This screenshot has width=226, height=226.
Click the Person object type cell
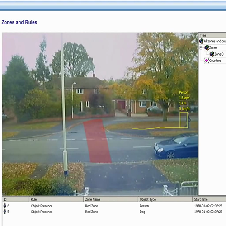pyautogui.click(x=144, y=206)
